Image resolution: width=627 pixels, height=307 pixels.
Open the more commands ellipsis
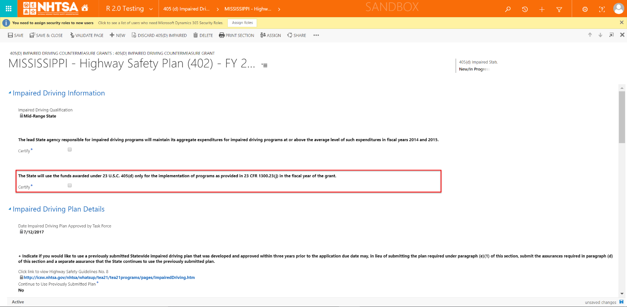coord(316,35)
